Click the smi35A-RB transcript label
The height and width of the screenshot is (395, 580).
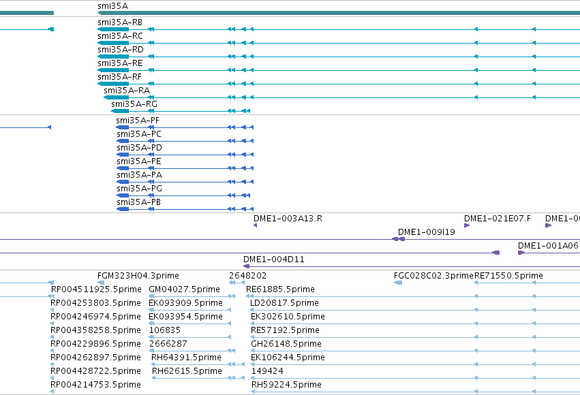(x=120, y=22)
